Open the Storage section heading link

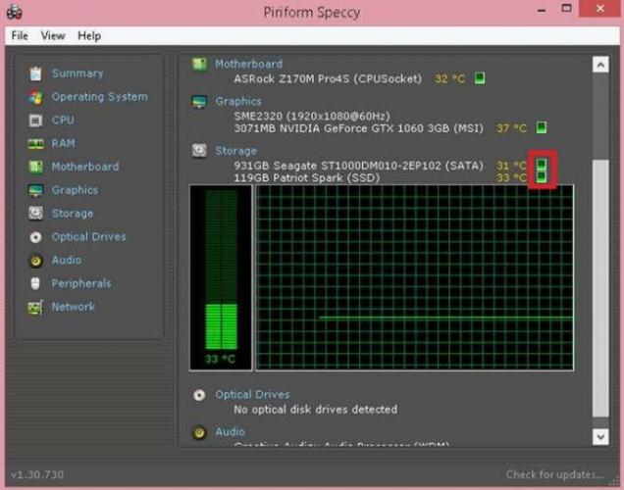coord(235,151)
